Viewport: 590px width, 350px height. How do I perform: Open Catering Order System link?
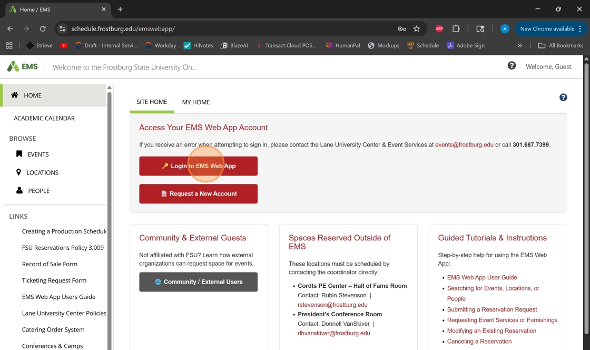coord(53,329)
